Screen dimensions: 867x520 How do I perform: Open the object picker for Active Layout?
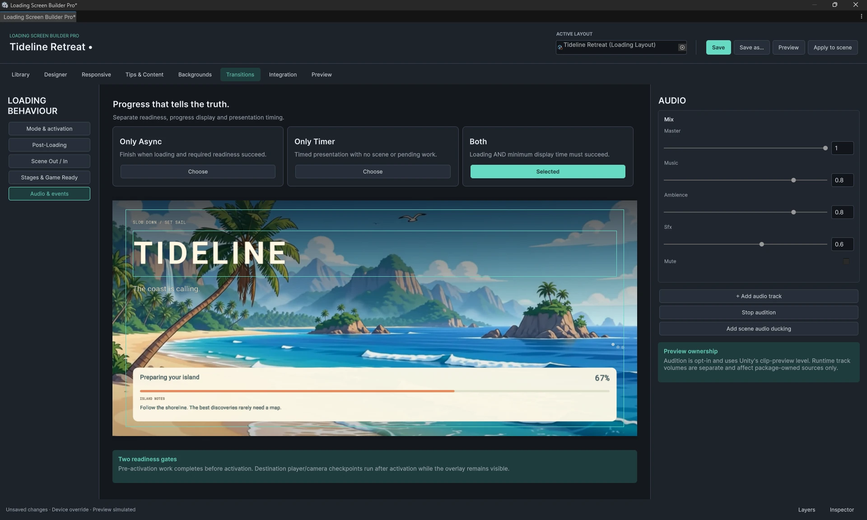(x=682, y=47)
